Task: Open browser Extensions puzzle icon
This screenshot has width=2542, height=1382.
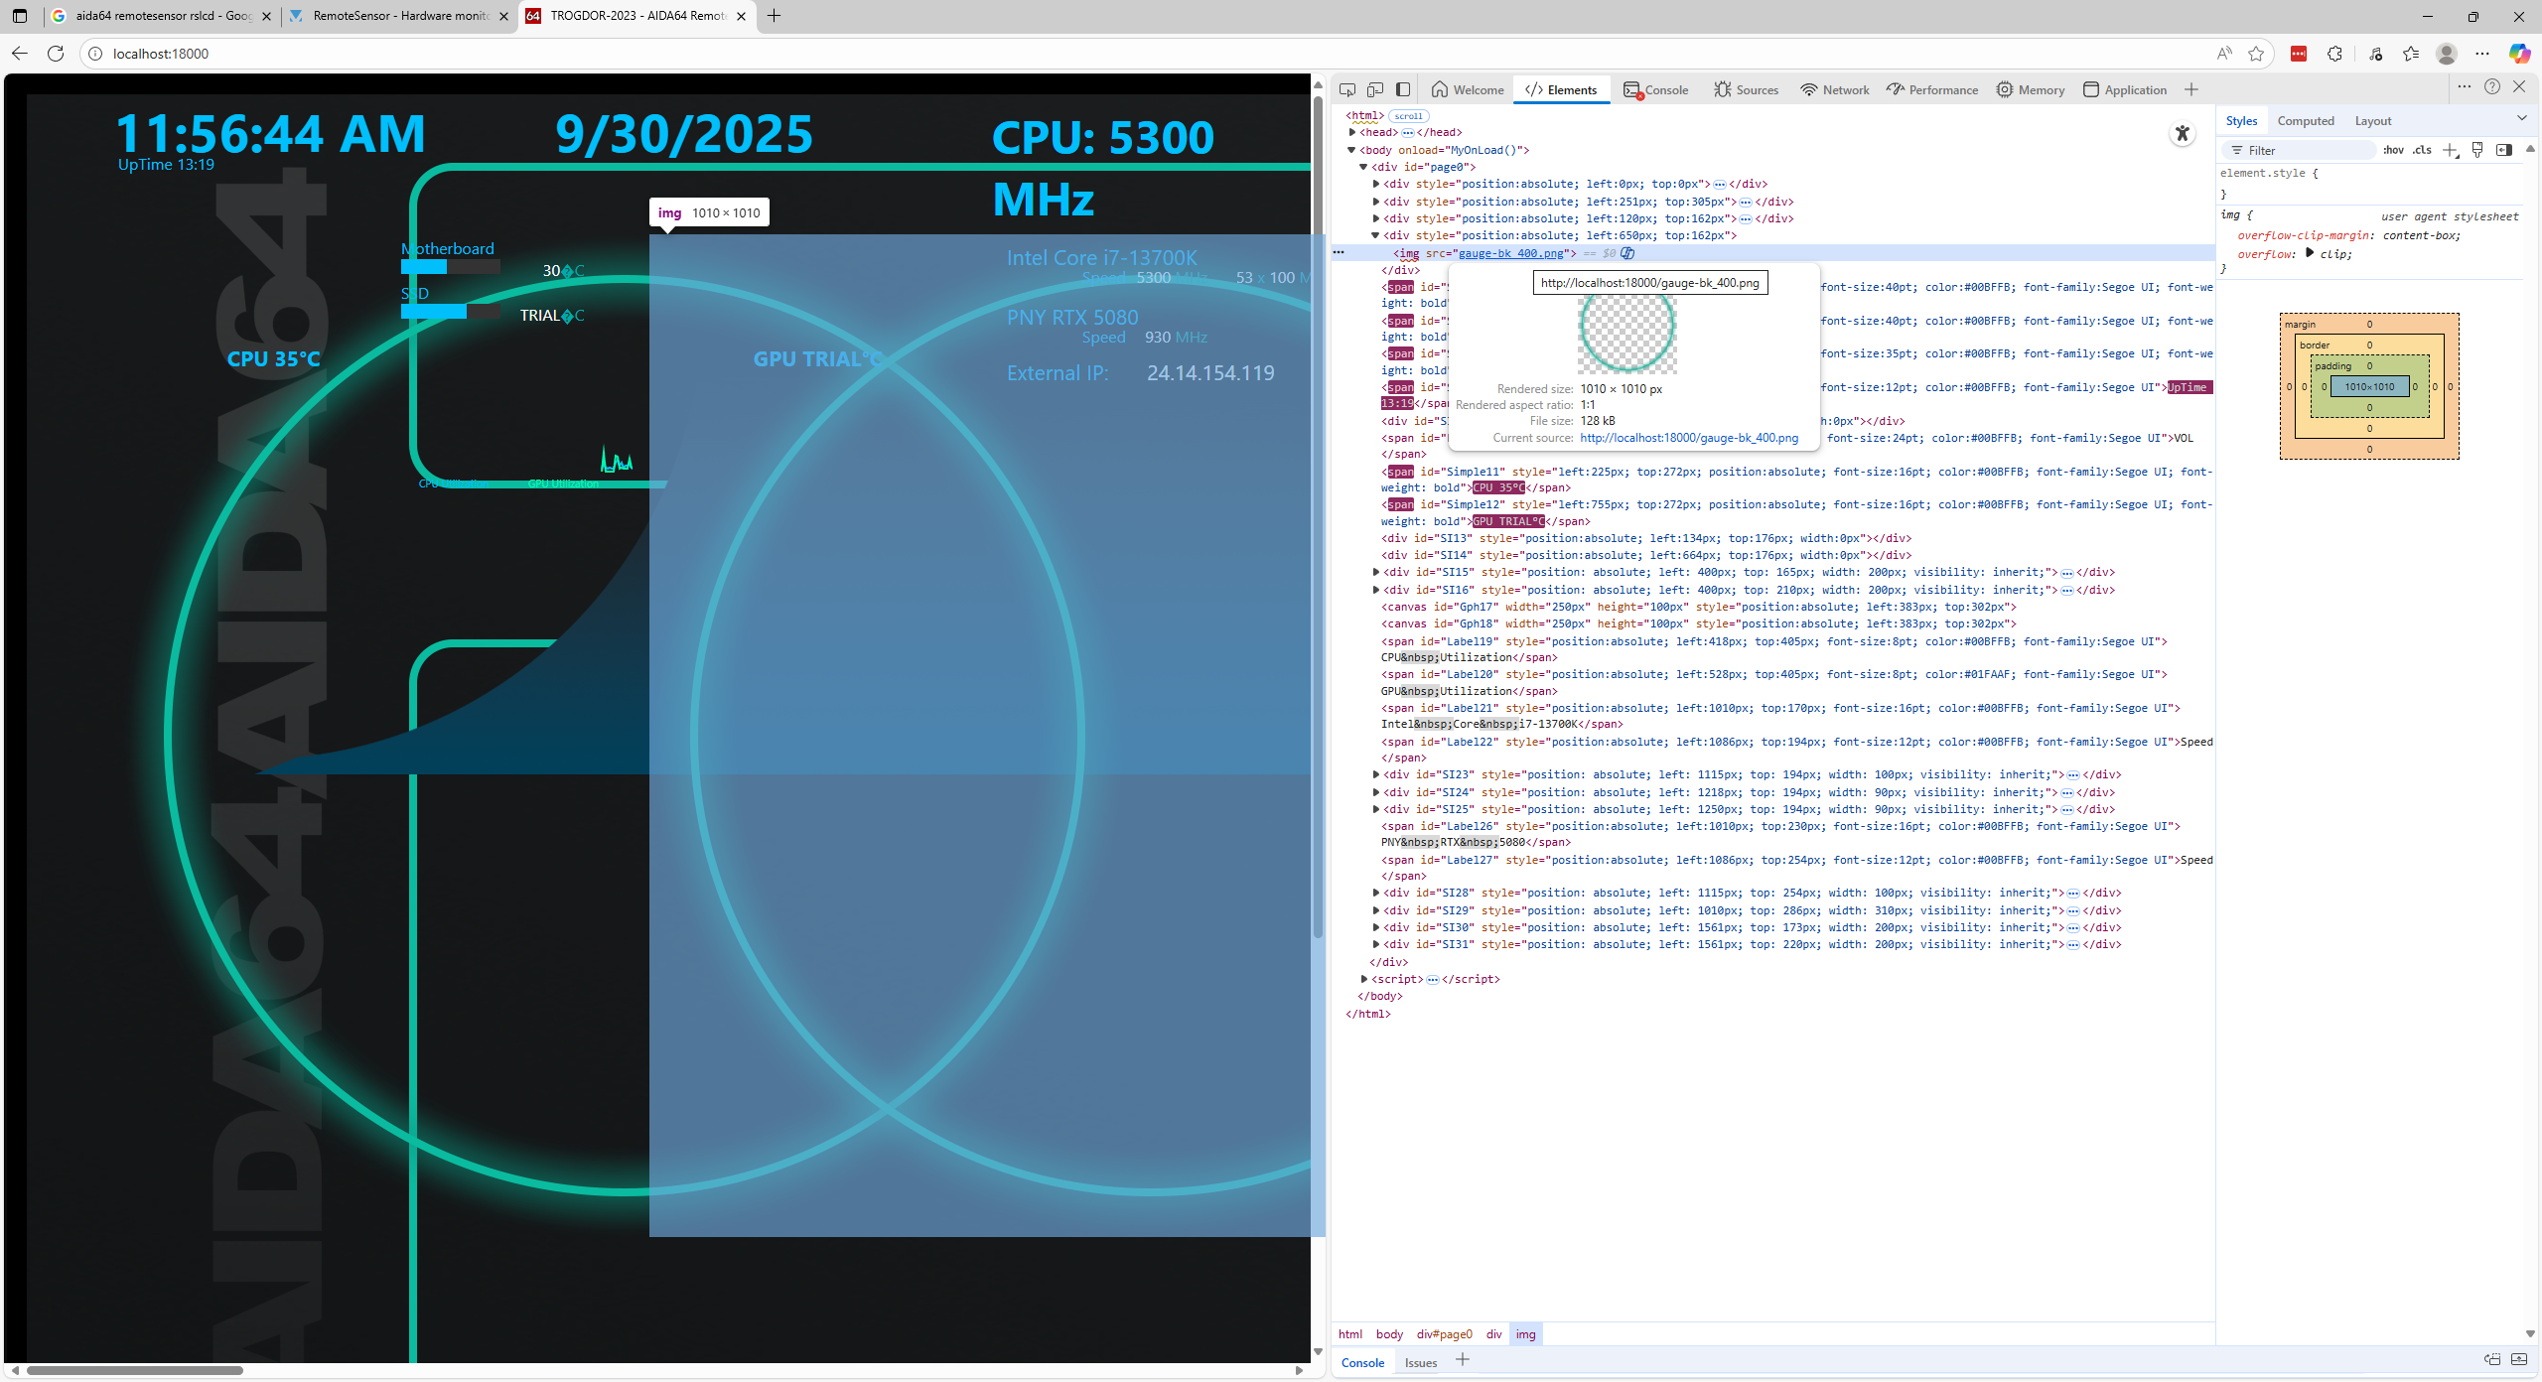Action: coord(2334,54)
